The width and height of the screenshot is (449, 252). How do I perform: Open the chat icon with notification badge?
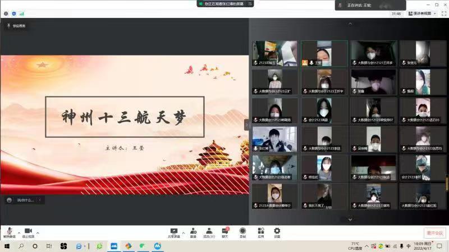tap(225, 231)
